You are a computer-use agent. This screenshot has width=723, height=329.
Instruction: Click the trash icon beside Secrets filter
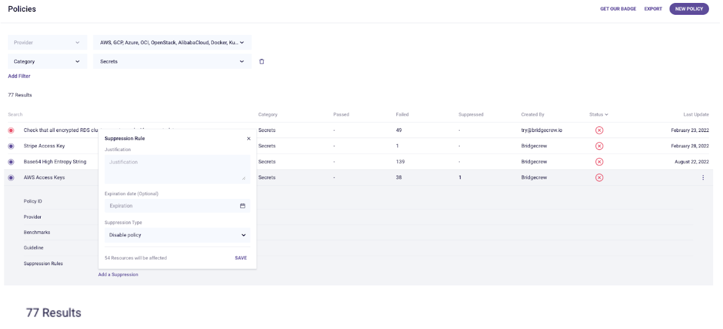coord(261,61)
